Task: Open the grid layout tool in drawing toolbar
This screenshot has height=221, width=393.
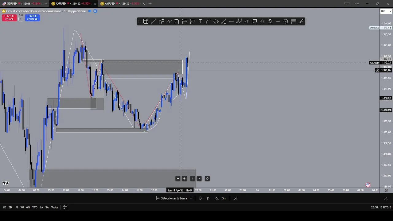Action: pos(146,21)
